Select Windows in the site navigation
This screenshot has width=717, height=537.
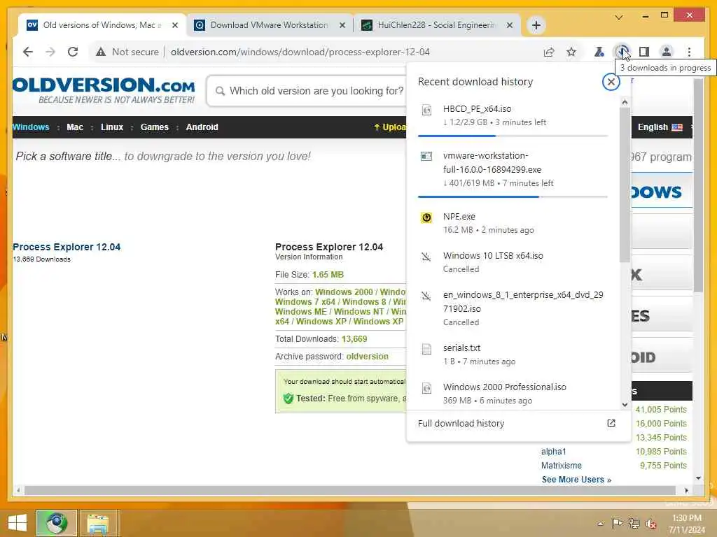point(31,127)
